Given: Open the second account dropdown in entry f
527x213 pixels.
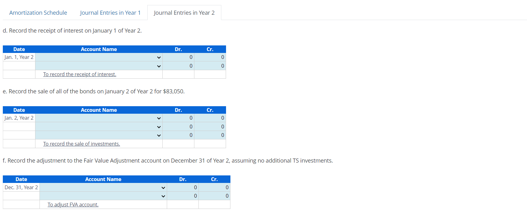Looking at the screenshot, I should coord(163,196).
